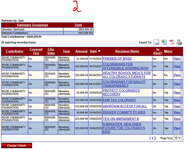The image size is (188, 149).
Task: Select the 10/28/2020 date cell
Action: [x=95, y=93]
